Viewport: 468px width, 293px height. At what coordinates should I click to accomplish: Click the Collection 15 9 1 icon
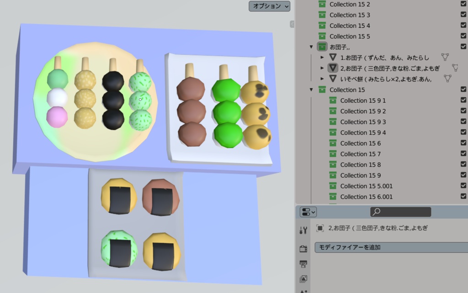click(x=333, y=100)
